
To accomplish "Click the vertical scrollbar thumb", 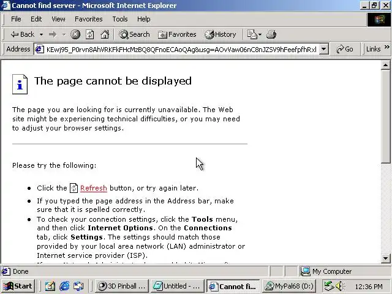I will [385, 116].
